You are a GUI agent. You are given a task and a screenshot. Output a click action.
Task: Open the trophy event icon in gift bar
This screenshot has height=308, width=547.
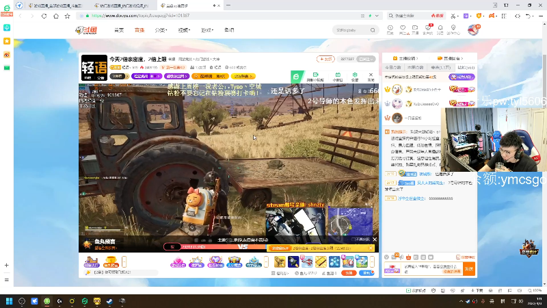click(x=111, y=262)
